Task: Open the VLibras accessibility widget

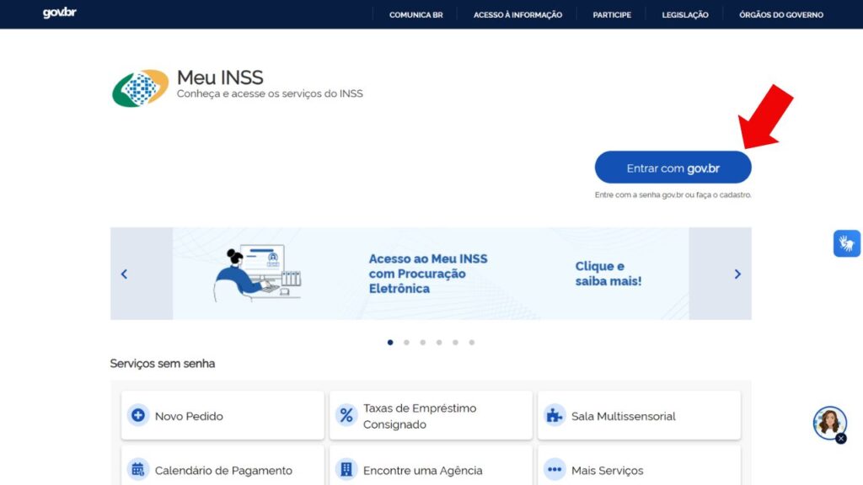Action: pyautogui.click(x=846, y=243)
